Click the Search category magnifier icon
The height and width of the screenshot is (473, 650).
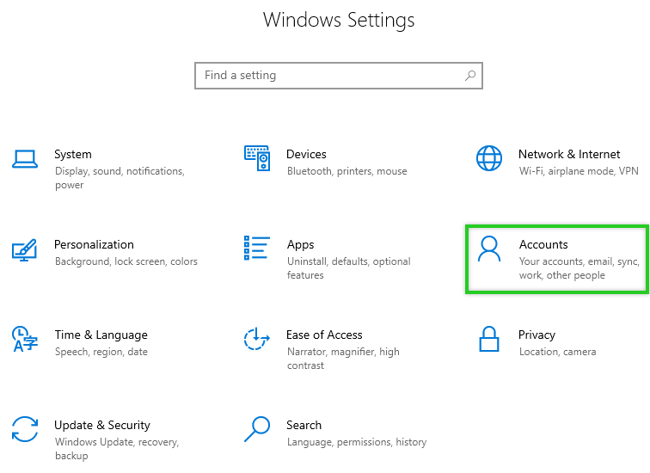(x=257, y=428)
